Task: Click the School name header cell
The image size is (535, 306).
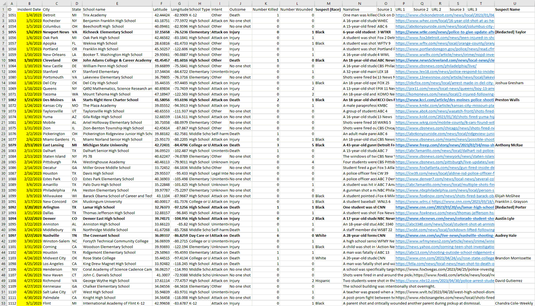Action: pyautogui.click(x=117, y=9)
